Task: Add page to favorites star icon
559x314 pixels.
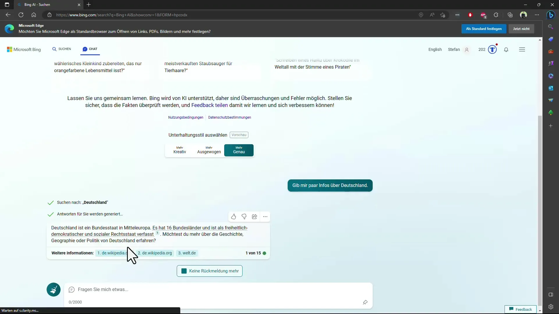Action: point(443,15)
